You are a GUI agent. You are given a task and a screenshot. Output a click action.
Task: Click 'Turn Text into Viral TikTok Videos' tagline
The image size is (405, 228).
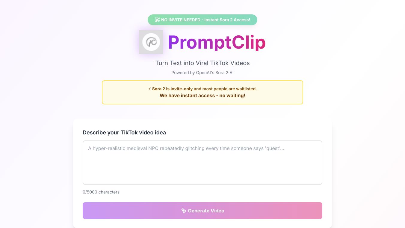pos(202,63)
